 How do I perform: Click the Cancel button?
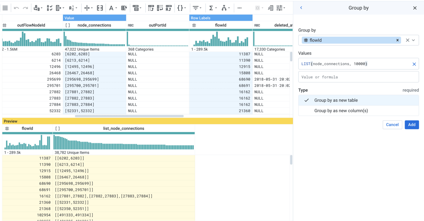pyautogui.click(x=392, y=125)
